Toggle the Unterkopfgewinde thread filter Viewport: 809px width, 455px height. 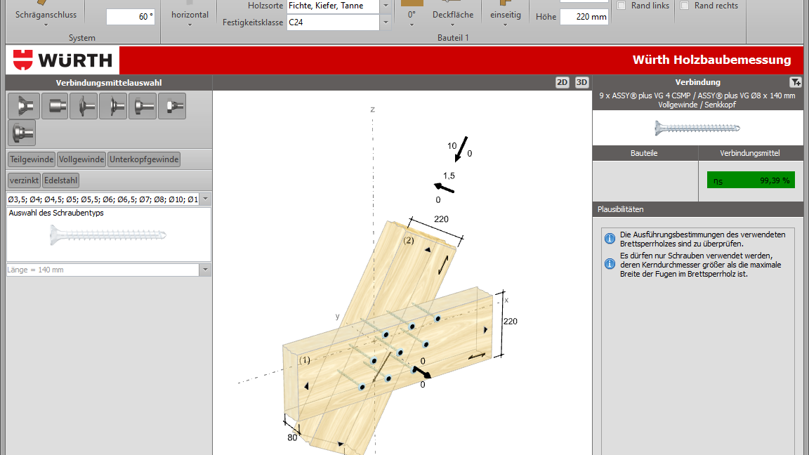[144, 159]
